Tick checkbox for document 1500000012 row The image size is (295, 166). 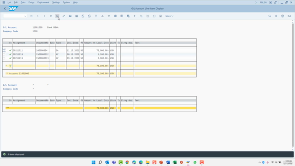click(x=4, y=54)
